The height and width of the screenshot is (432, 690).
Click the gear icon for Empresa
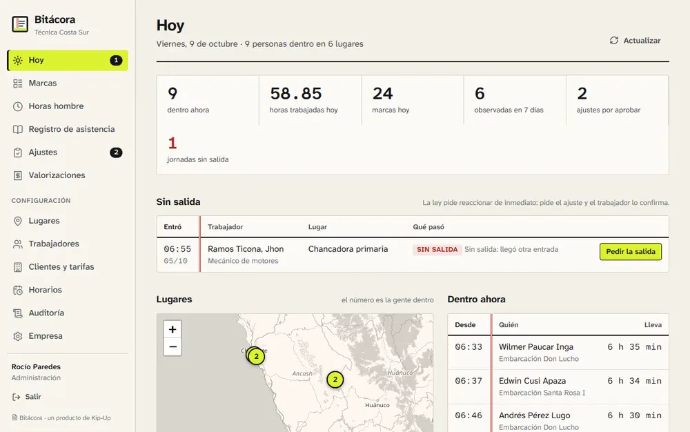click(18, 336)
